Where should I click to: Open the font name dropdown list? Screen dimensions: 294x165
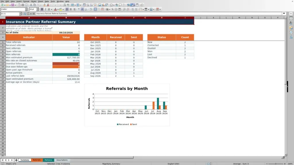[26, 9]
